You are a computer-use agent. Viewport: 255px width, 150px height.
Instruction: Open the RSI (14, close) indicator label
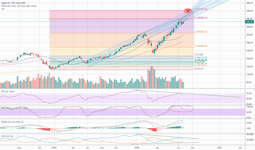[x=8, y=91]
